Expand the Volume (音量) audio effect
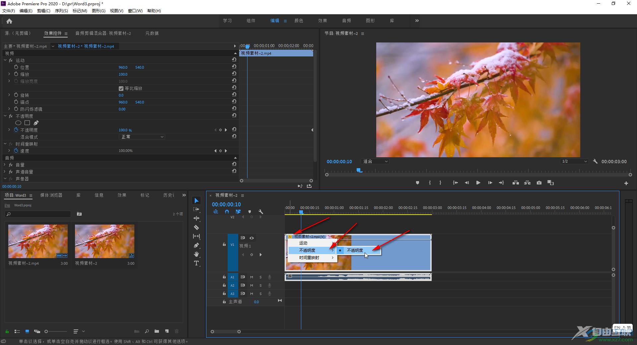Image resolution: width=637 pixels, height=345 pixels. [x=5, y=165]
